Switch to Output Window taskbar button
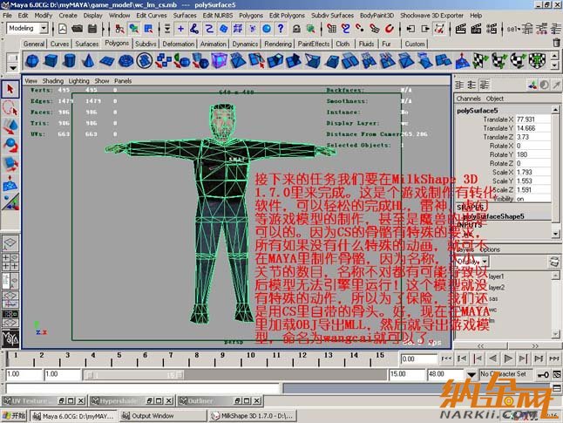This screenshot has height=423, width=563. (163, 416)
